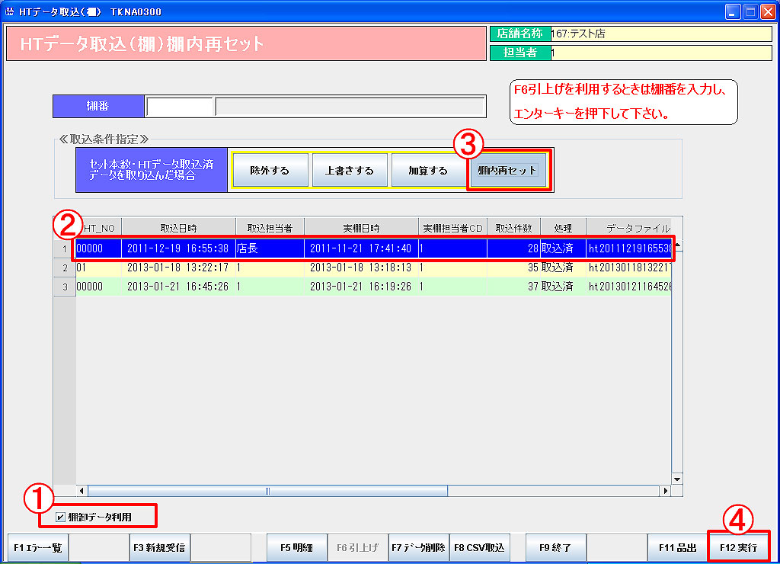Choose the 加算する option

(x=428, y=171)
